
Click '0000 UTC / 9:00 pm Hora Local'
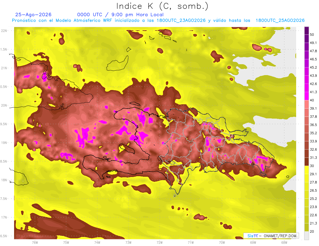coord(120,15)
